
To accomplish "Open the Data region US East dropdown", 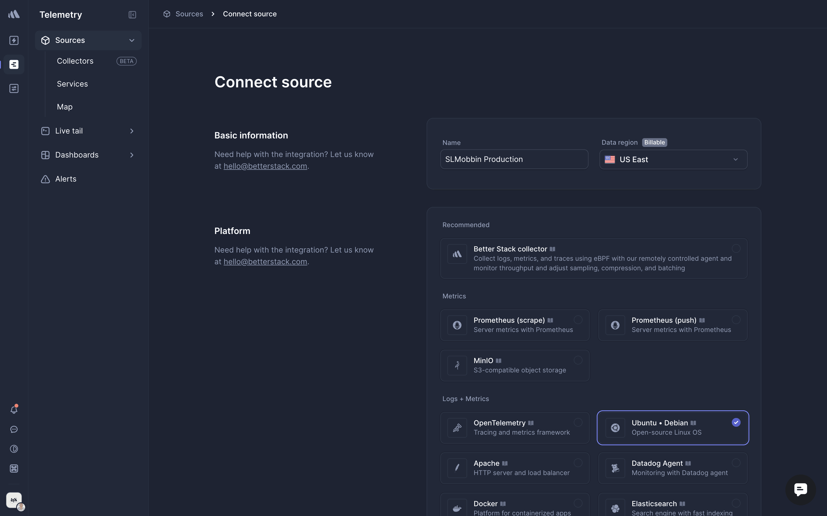I will point(673,159).
